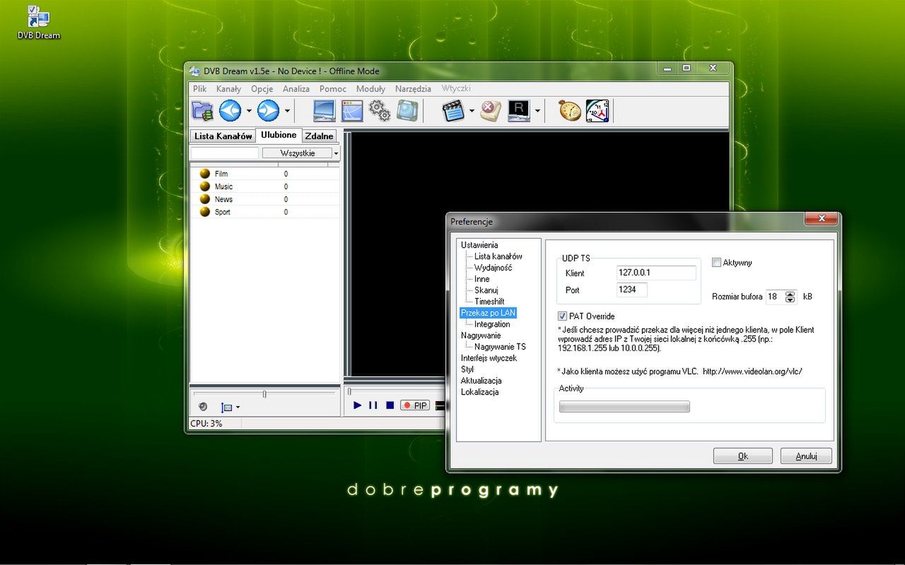905x565 pixels.
Task: Select Ustawienia in preferences tree
Action: click(x=479, y=245)
